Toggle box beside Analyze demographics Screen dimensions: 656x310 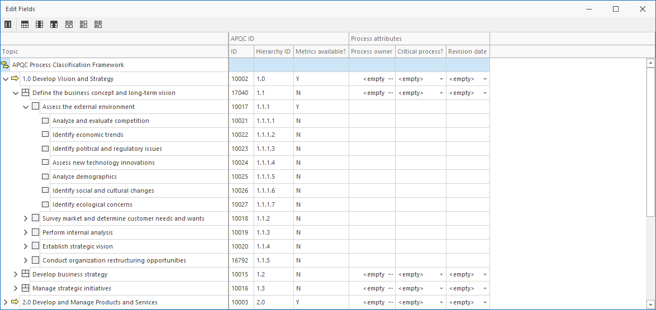click(x=45, y=177)
